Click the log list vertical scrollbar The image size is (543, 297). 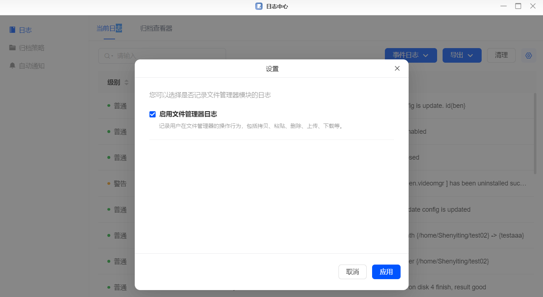click(535, 134)
